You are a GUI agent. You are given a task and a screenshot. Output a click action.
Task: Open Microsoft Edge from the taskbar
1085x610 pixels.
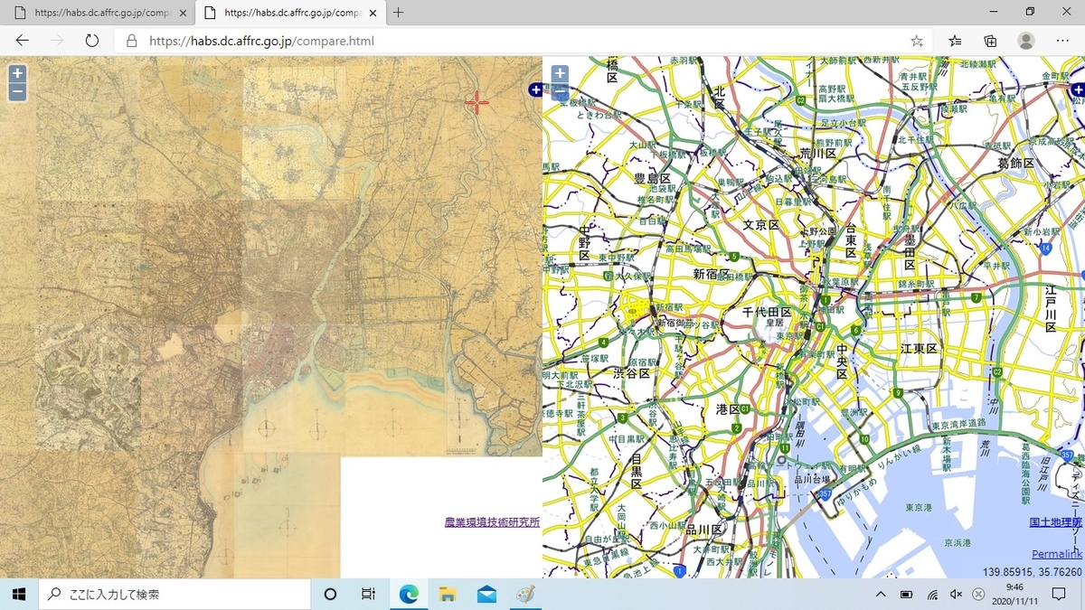click(409, 594)
